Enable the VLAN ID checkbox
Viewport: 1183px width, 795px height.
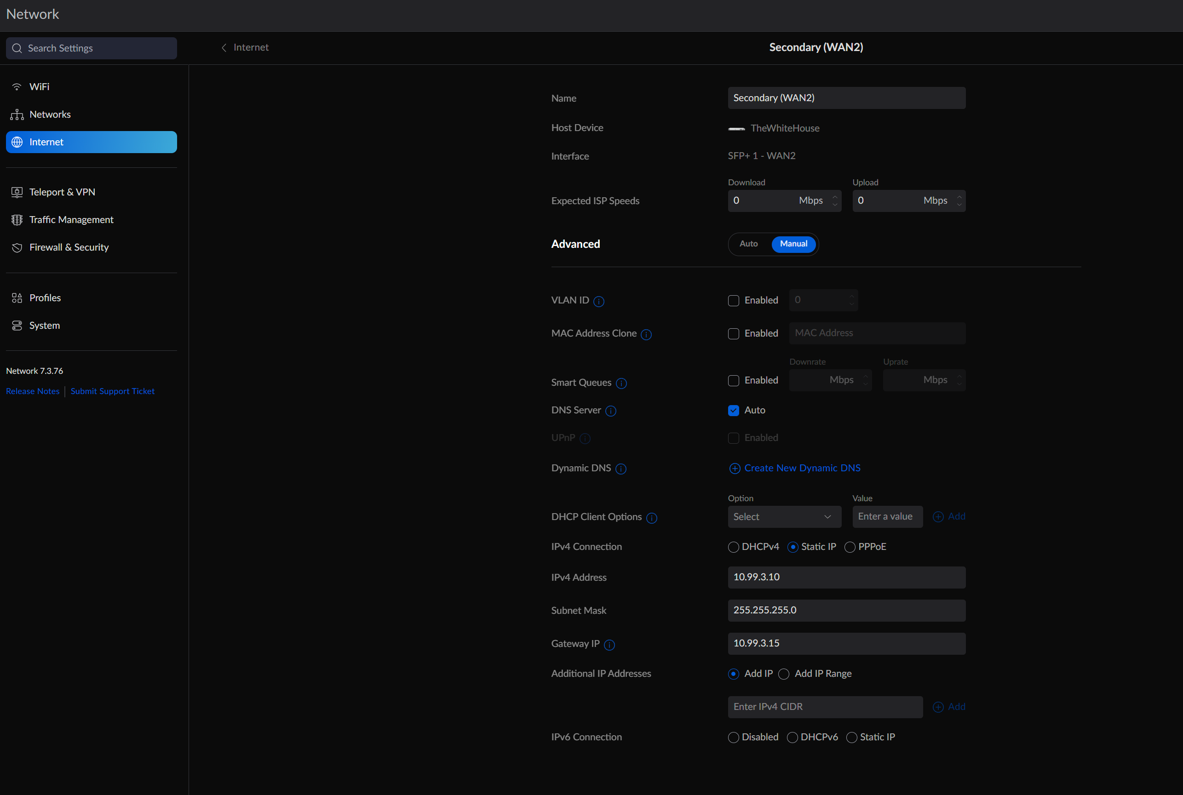tap(733, 301)
